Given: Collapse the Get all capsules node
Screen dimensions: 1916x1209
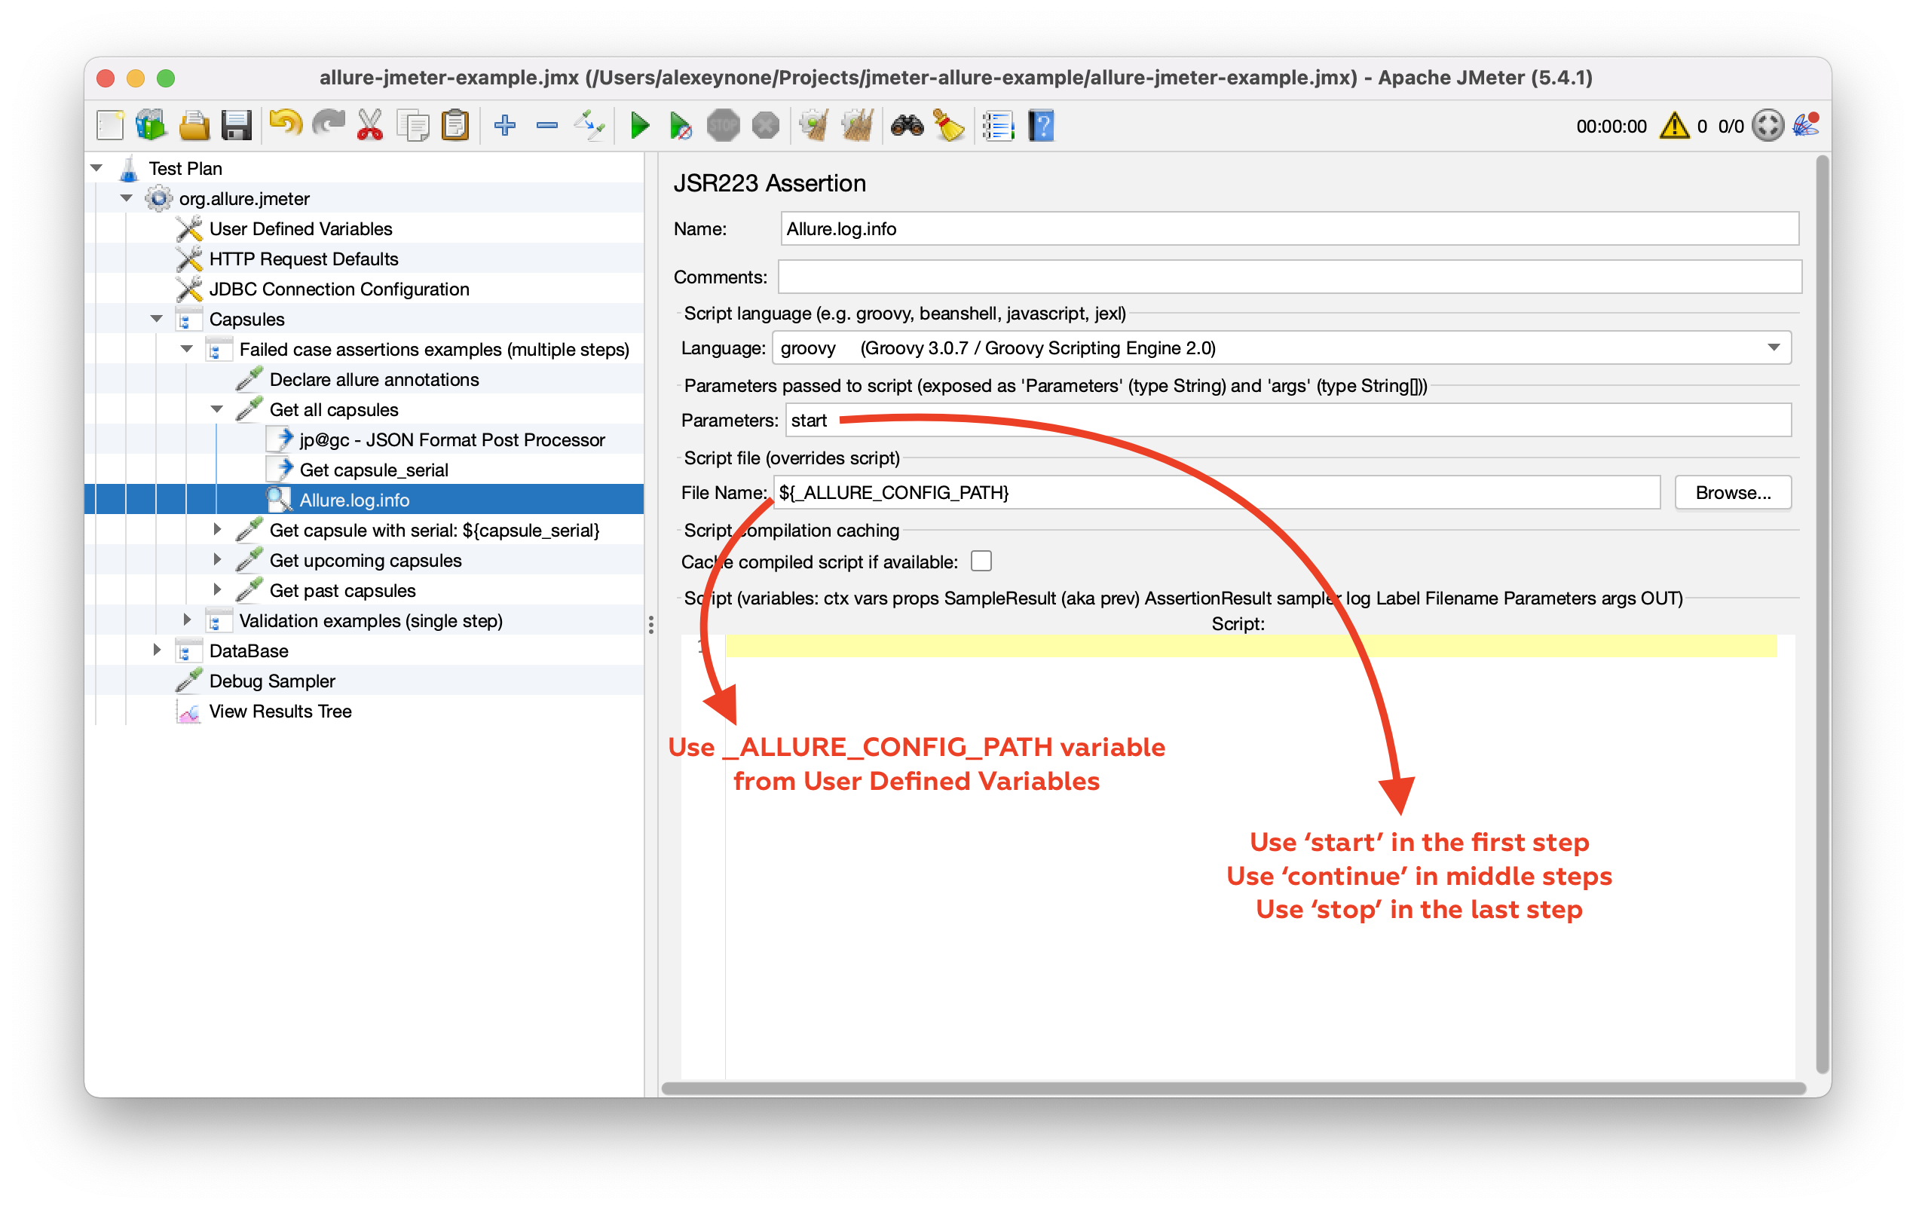Looking at the screenshot, I should point(217,410).
